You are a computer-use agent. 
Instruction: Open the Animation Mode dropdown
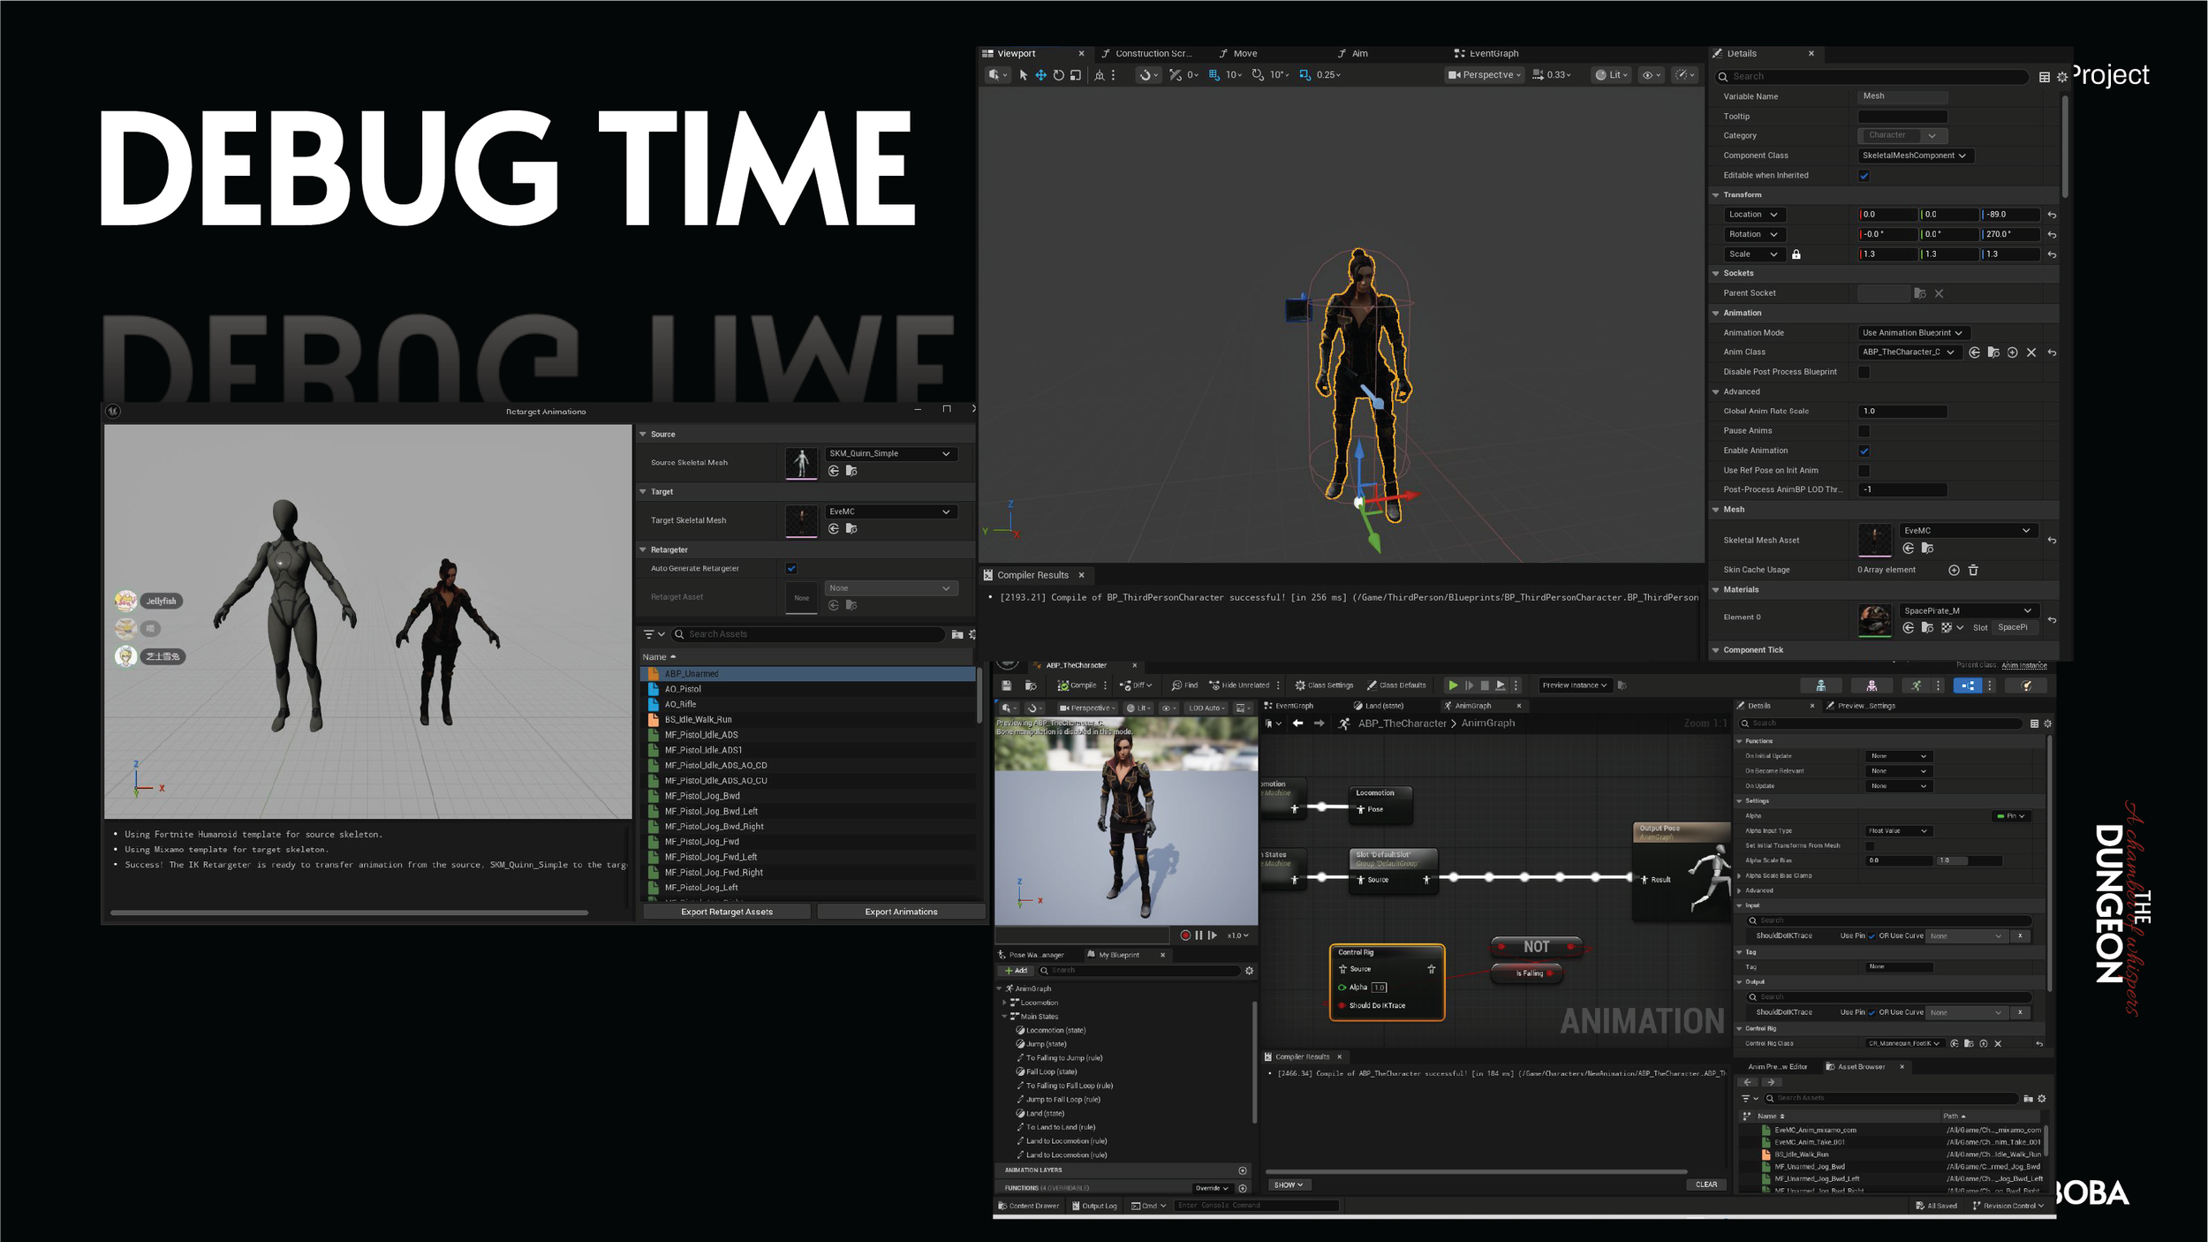[1914, 333]
